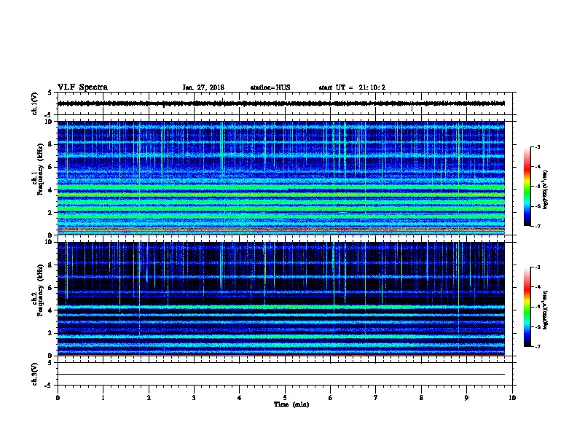Click the "ch.1(V)" waveform axis label
577x446 pixels.
(x=34, y=103)
